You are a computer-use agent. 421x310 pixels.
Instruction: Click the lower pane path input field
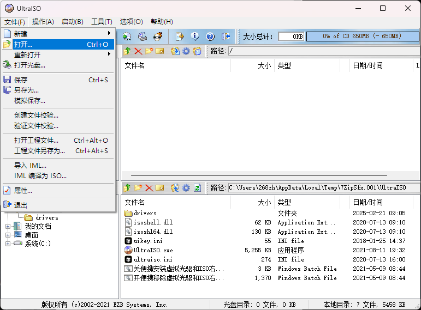(322, 188)
